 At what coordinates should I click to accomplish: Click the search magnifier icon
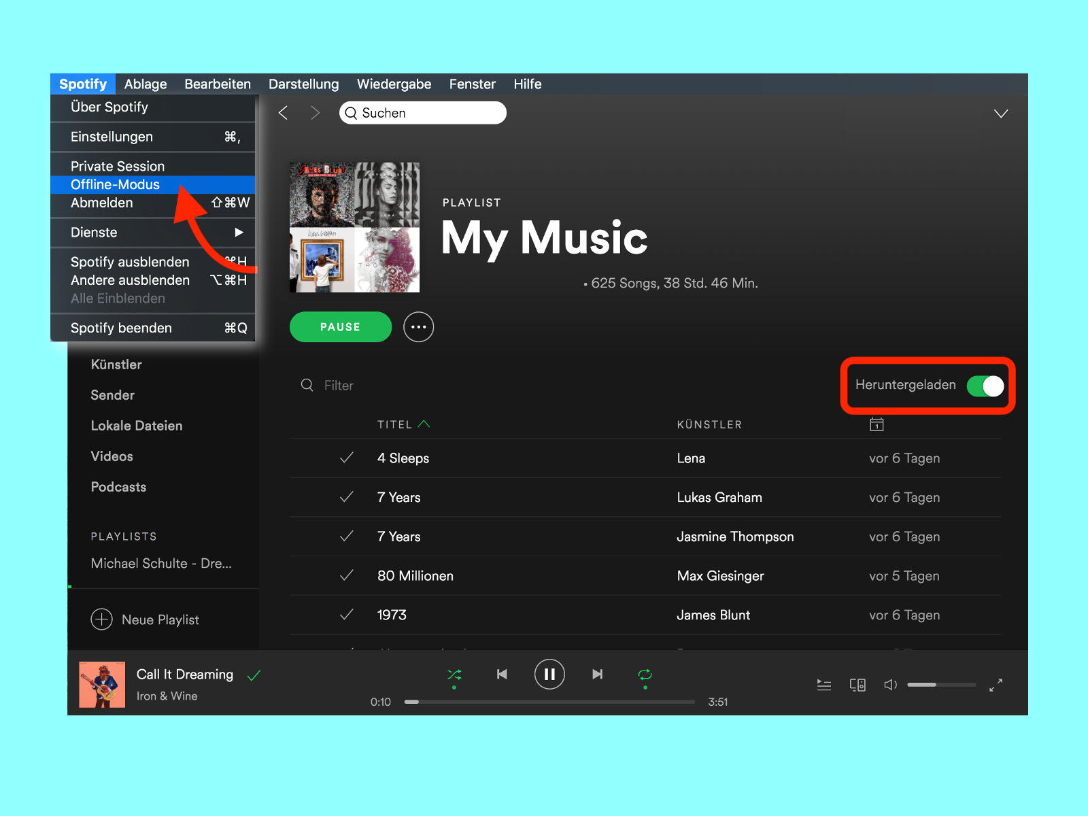coord(351,113)
